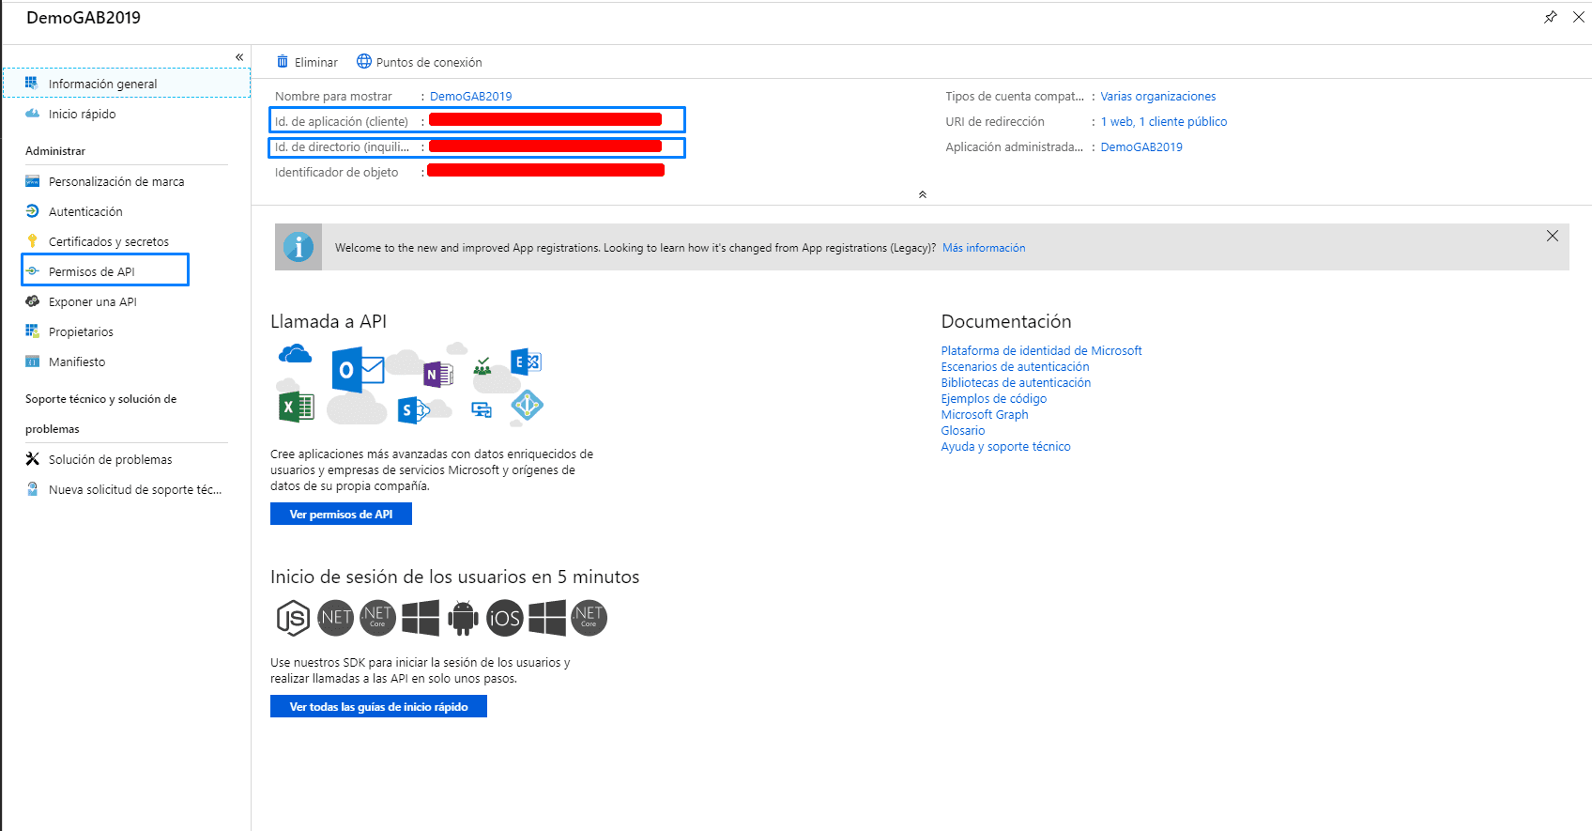Click Identificador de objeto label

336,172
